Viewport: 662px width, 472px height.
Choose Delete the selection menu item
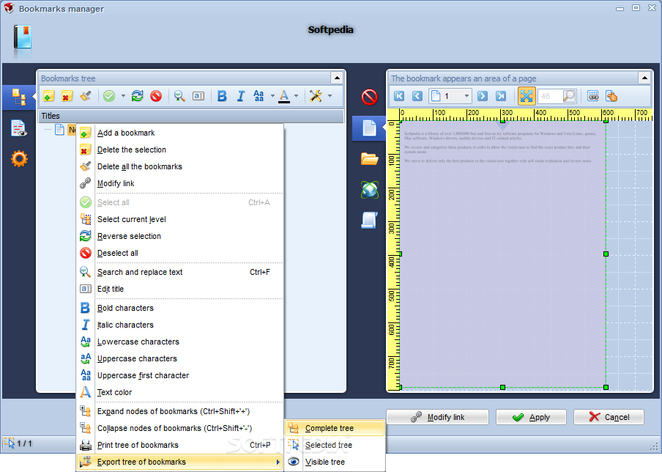pyautogui.click(x=180, y=150)
